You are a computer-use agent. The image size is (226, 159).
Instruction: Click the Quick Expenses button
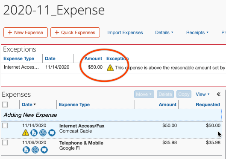tap(75, 32)
